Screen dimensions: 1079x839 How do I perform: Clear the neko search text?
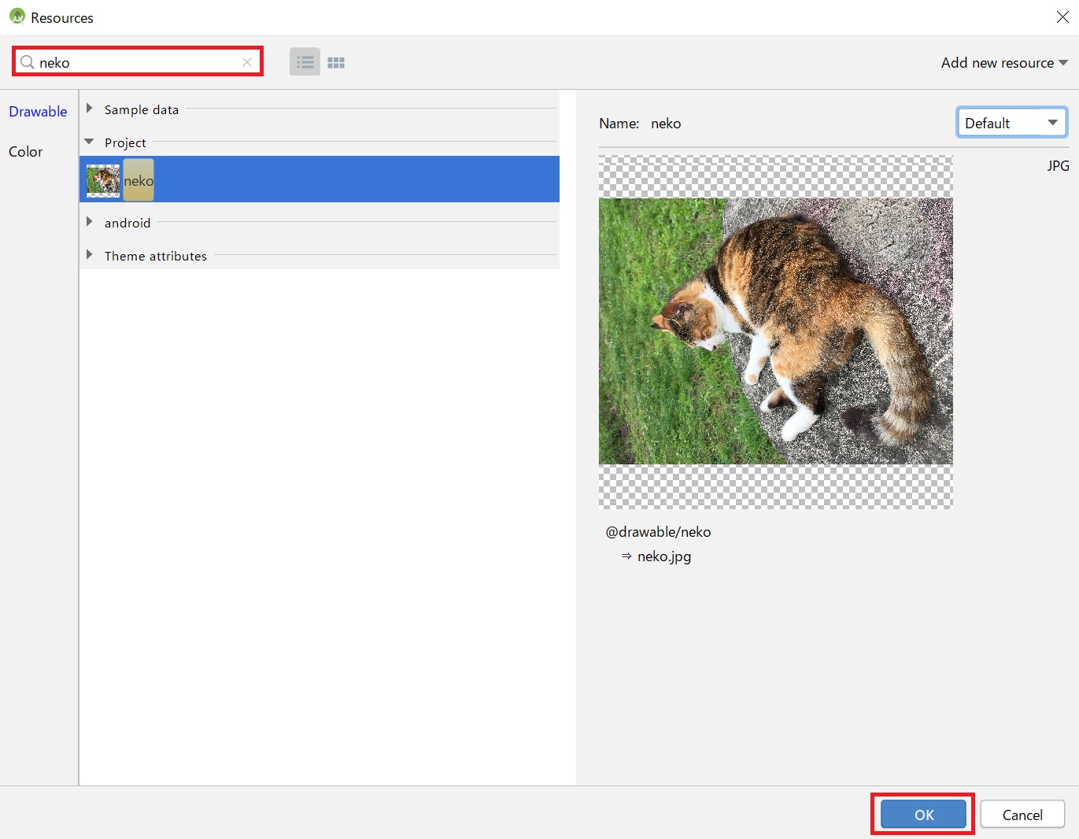pyautogui.click(x=247, y=62)
